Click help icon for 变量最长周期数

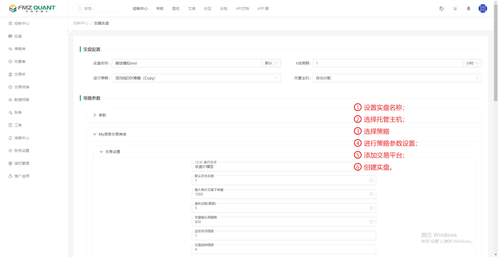(x=371, y=221)
